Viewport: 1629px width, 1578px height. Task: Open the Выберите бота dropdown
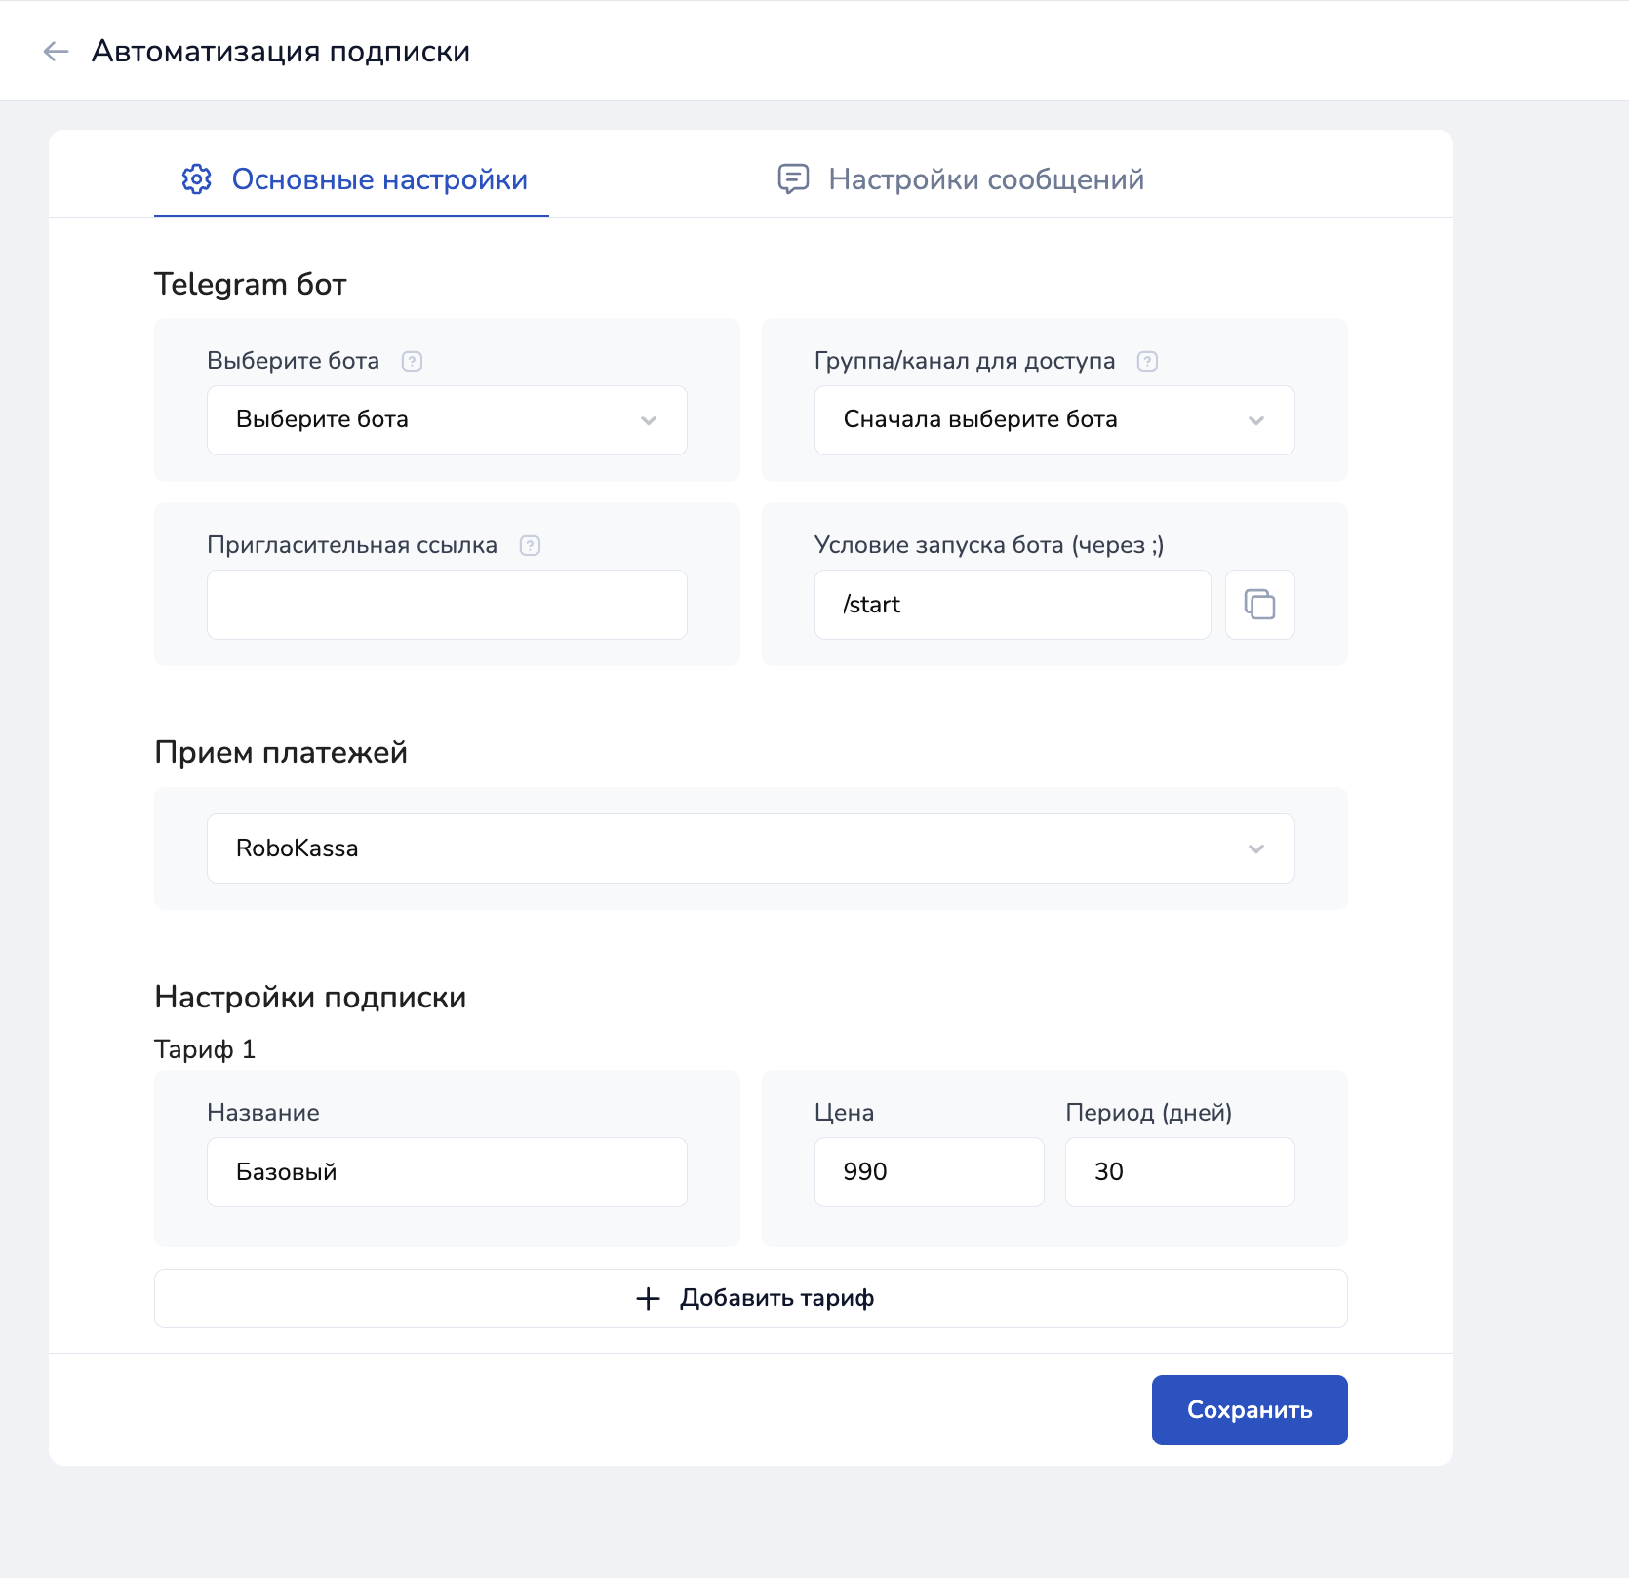[447, 420]
